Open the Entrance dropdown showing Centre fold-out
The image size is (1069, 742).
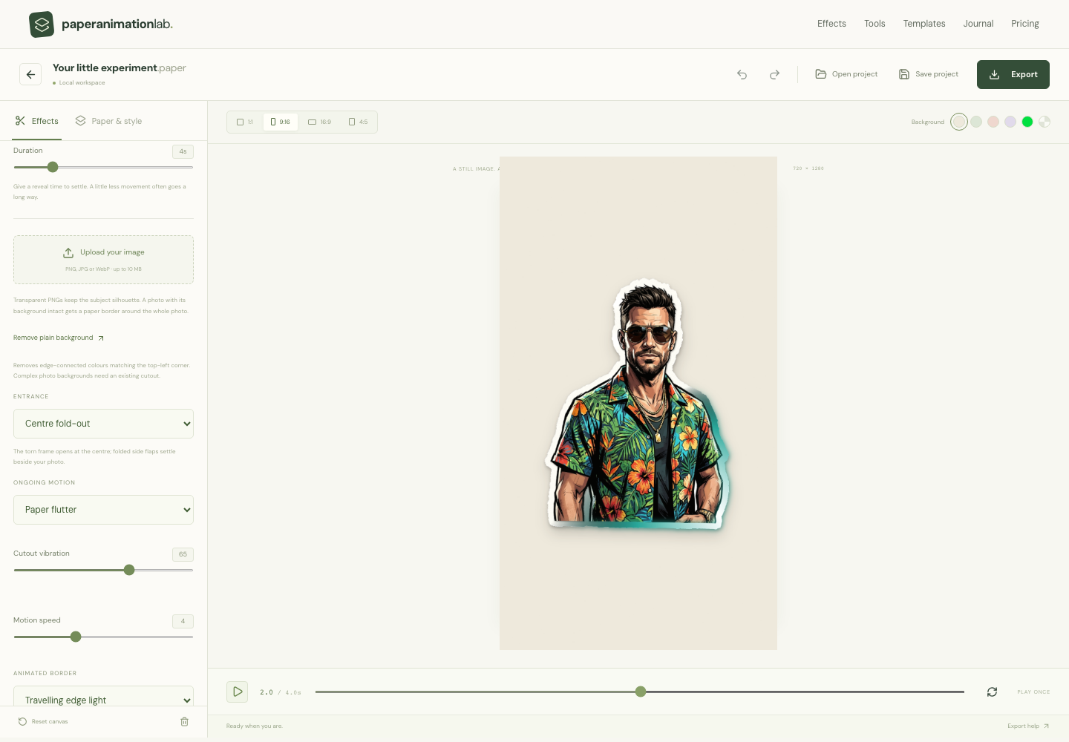coord(103,424)
